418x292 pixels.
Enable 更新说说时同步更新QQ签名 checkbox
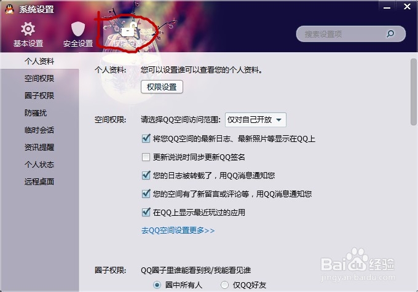(x=146, y=157)
